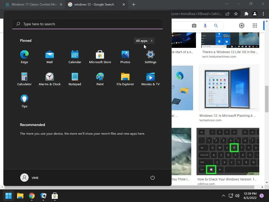Open dual-screen Windows 12 techadvisor image
This screenshot has width=269, height=202.
229,88
